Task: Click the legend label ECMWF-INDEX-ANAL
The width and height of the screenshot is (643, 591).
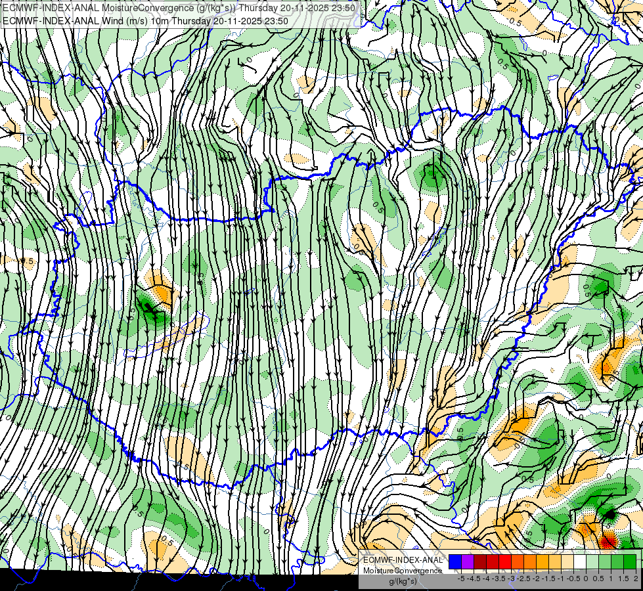Action: [403, 560]
